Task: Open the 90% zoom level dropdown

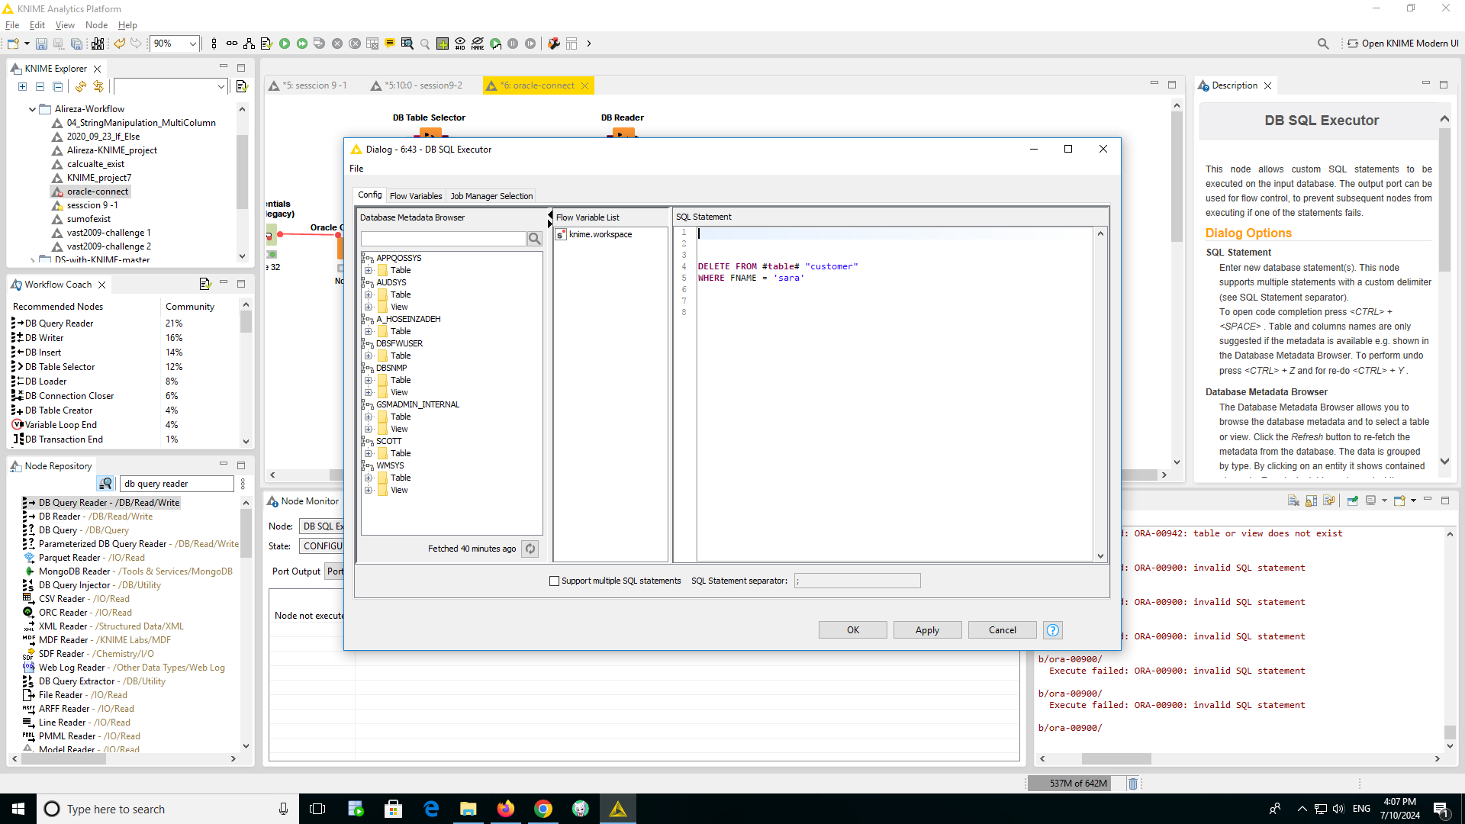Action: coord(192,43)
